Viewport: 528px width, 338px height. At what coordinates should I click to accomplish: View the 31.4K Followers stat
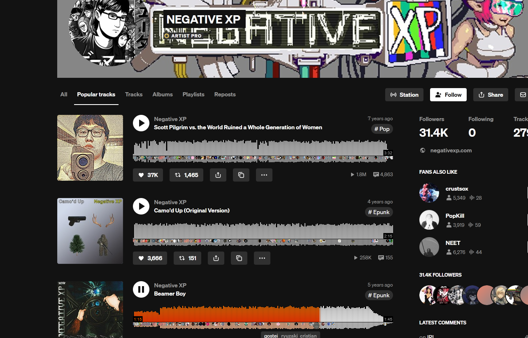point(434,127)
